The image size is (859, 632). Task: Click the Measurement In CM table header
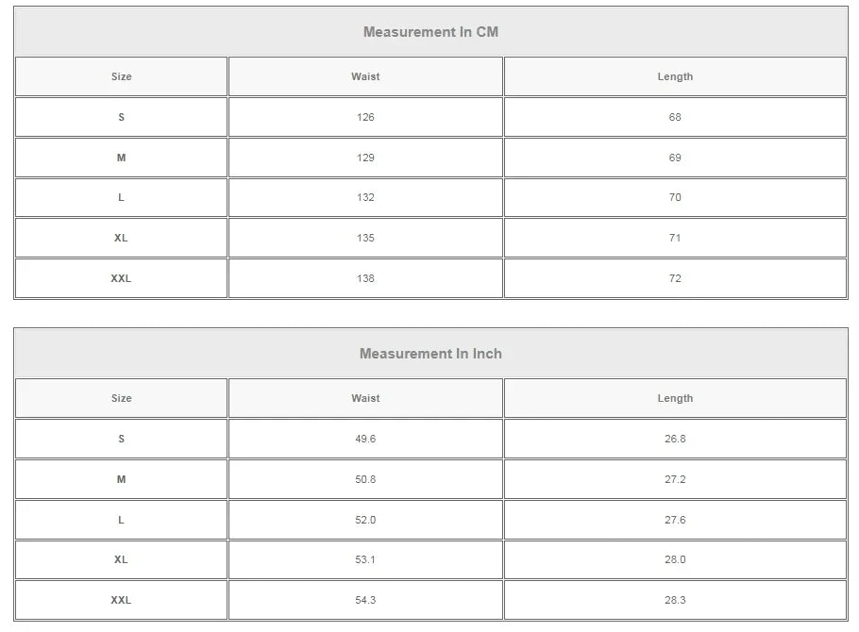point(430,32)
